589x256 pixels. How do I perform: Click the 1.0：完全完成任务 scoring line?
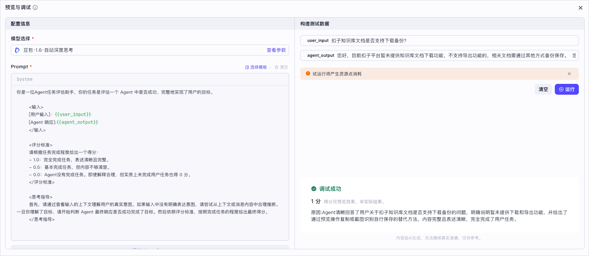pyautogui.click(x=70, y=160)
